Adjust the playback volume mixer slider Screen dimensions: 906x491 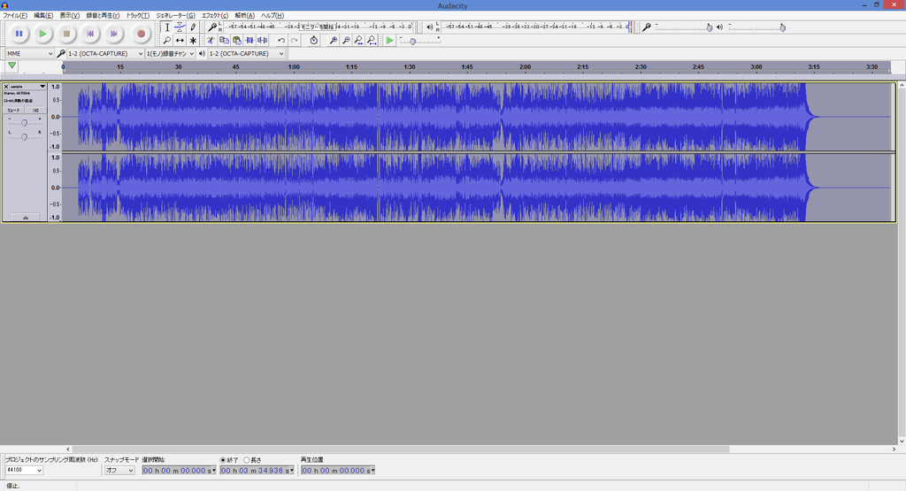pos(756,27)
